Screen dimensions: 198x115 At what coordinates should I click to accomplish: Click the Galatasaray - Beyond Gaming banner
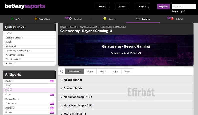pyautogui.click(x=126, y=50)
